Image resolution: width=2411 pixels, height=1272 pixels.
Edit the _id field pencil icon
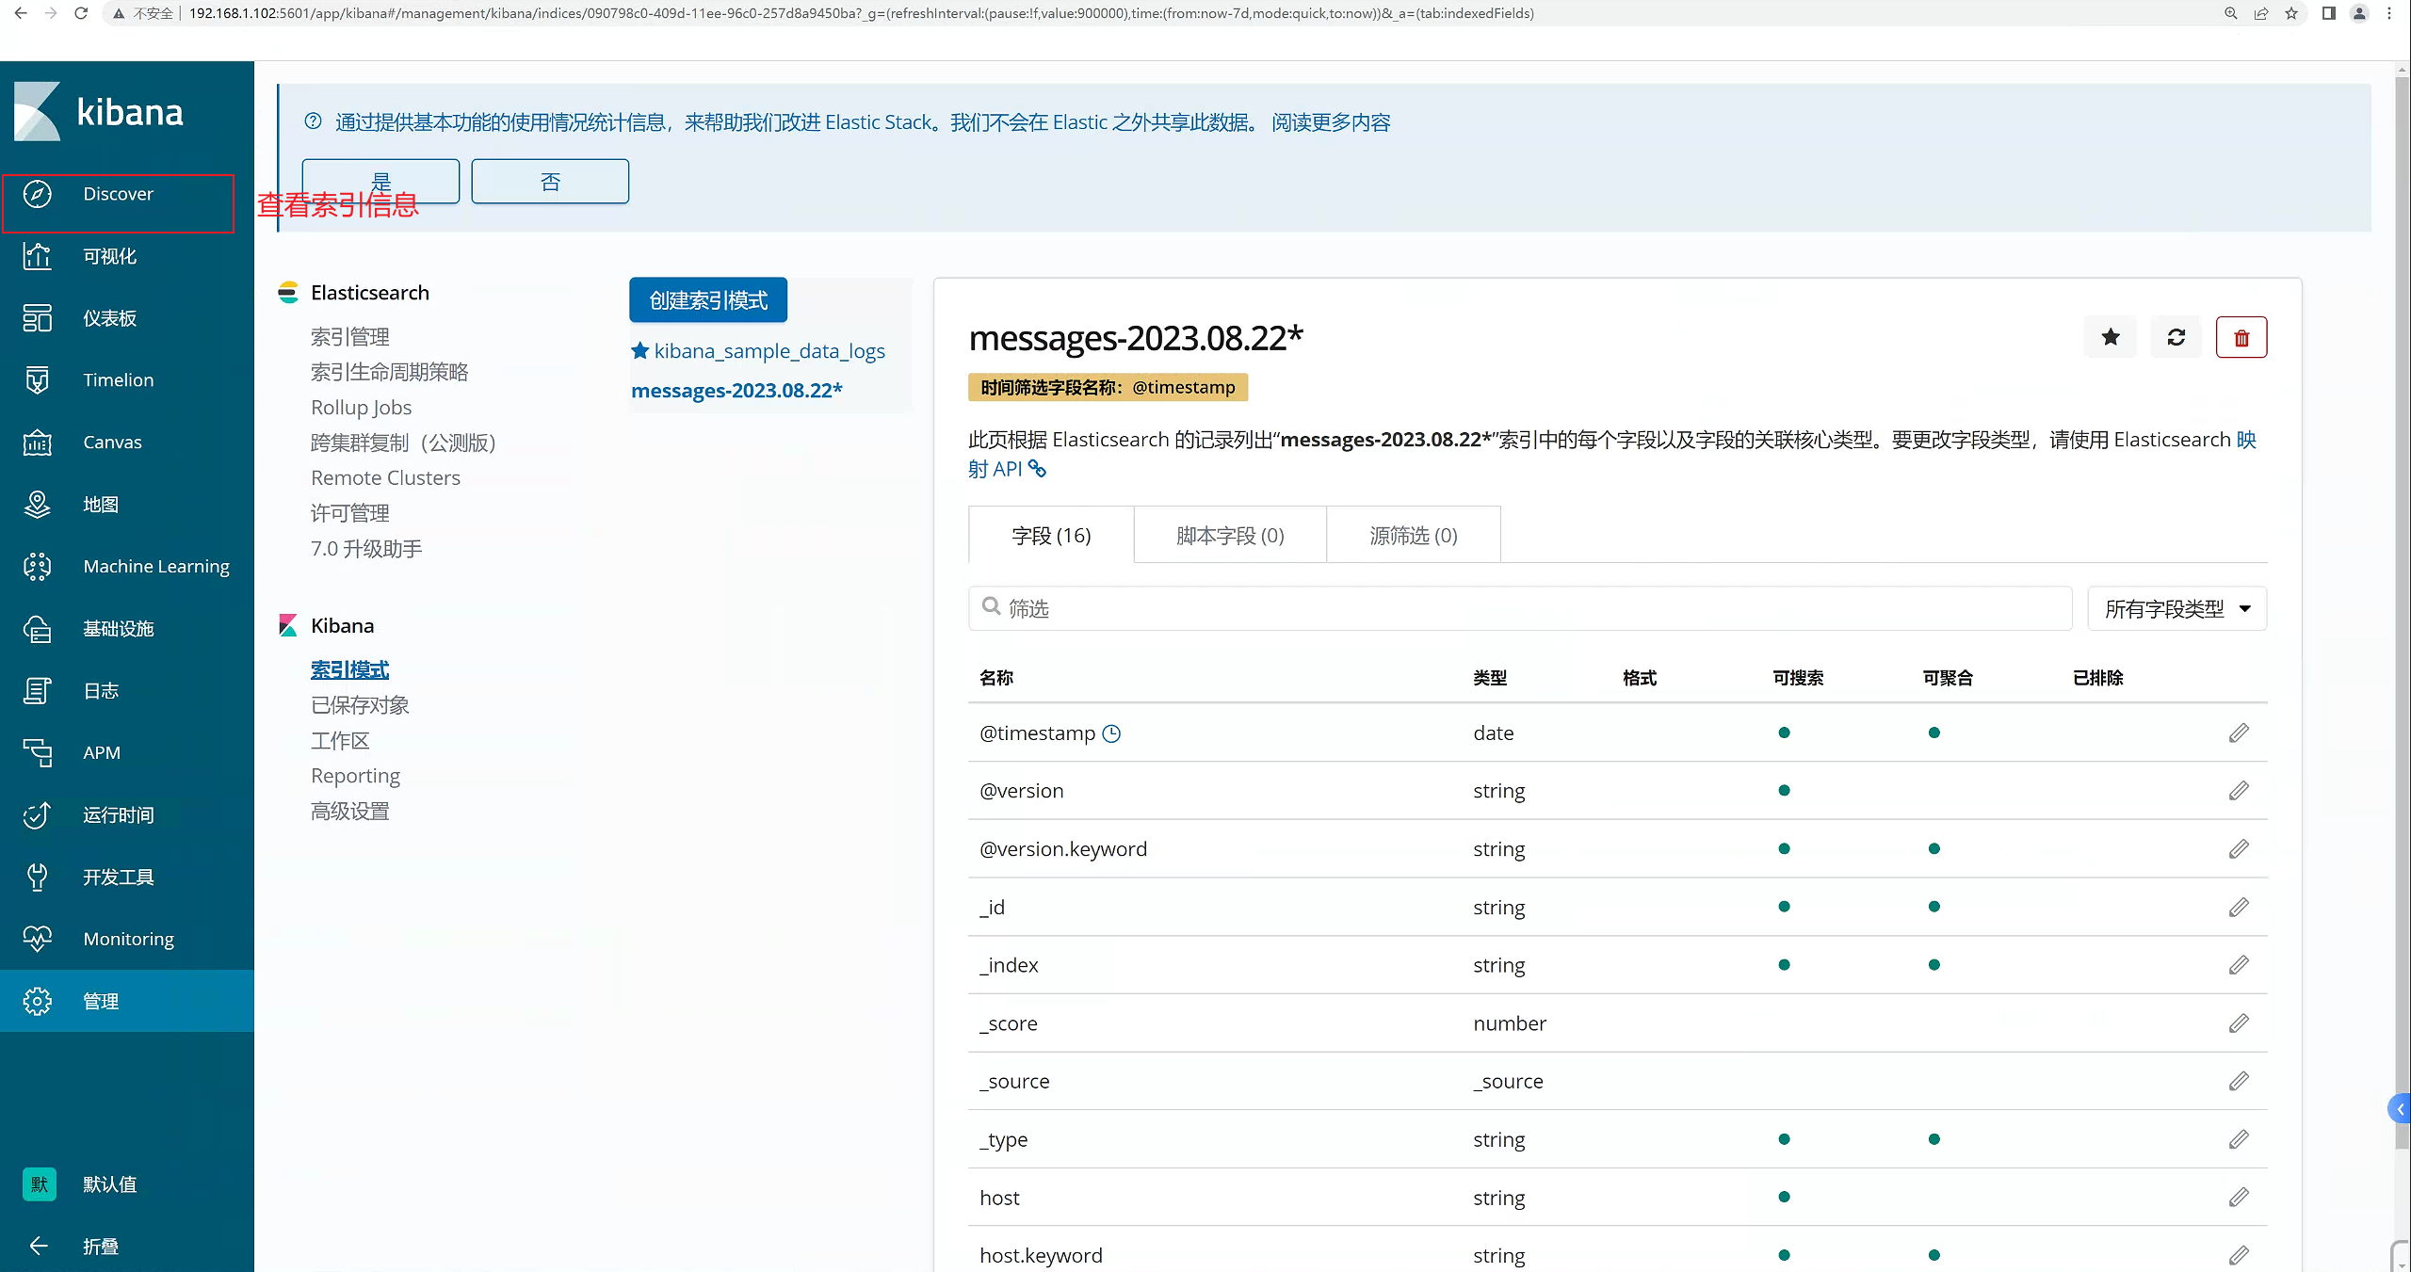click(2239, 907)
